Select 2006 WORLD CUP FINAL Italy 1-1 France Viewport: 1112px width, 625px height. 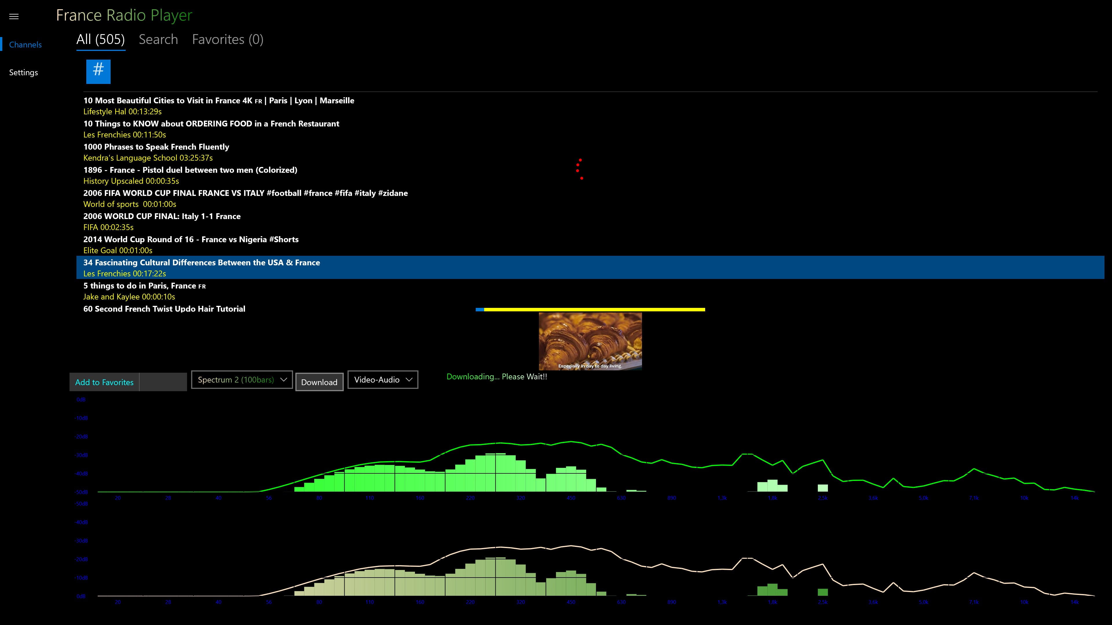pyautogui.click(x=162, y=216)
